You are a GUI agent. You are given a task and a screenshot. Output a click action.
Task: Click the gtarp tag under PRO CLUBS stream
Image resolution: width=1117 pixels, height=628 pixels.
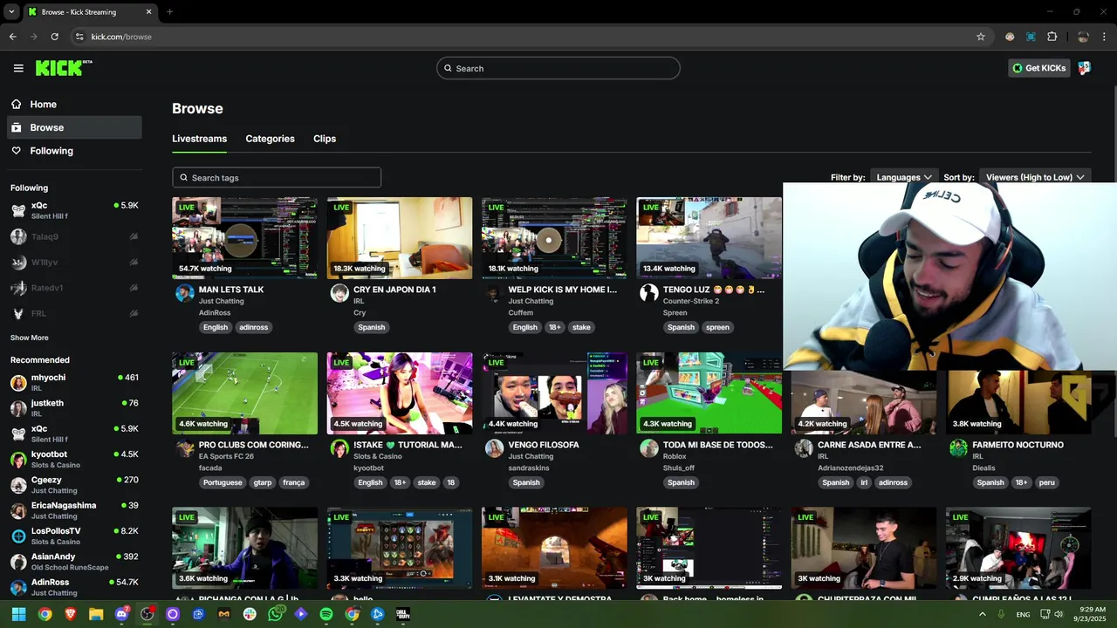[263, 482]
